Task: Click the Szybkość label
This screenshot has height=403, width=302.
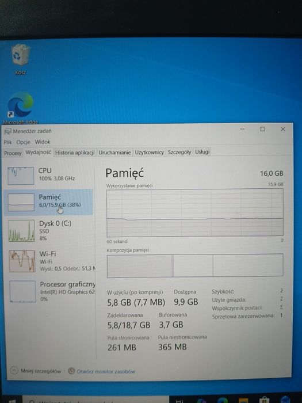Action: click(x=223, y=292)
